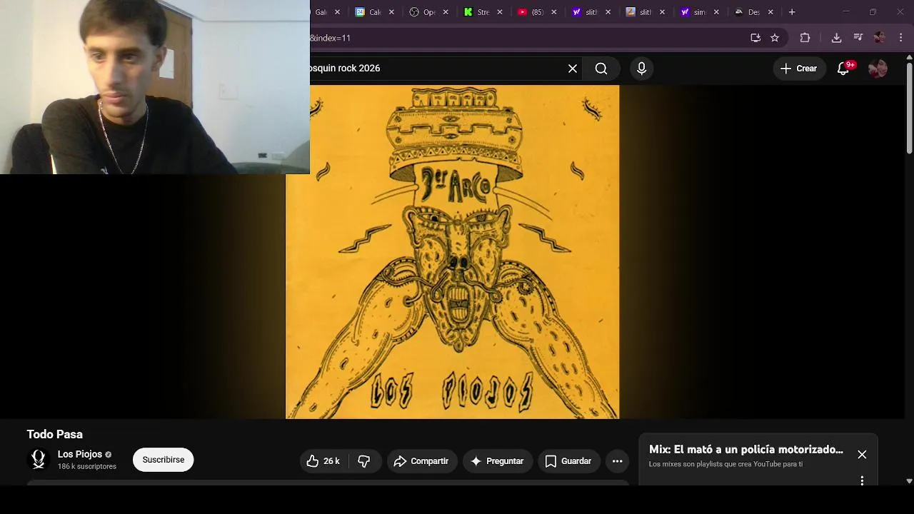Viewport: 914px width, 514px height.
Task: Open the browser extensions puzzle icon
Action: [805, 38]
